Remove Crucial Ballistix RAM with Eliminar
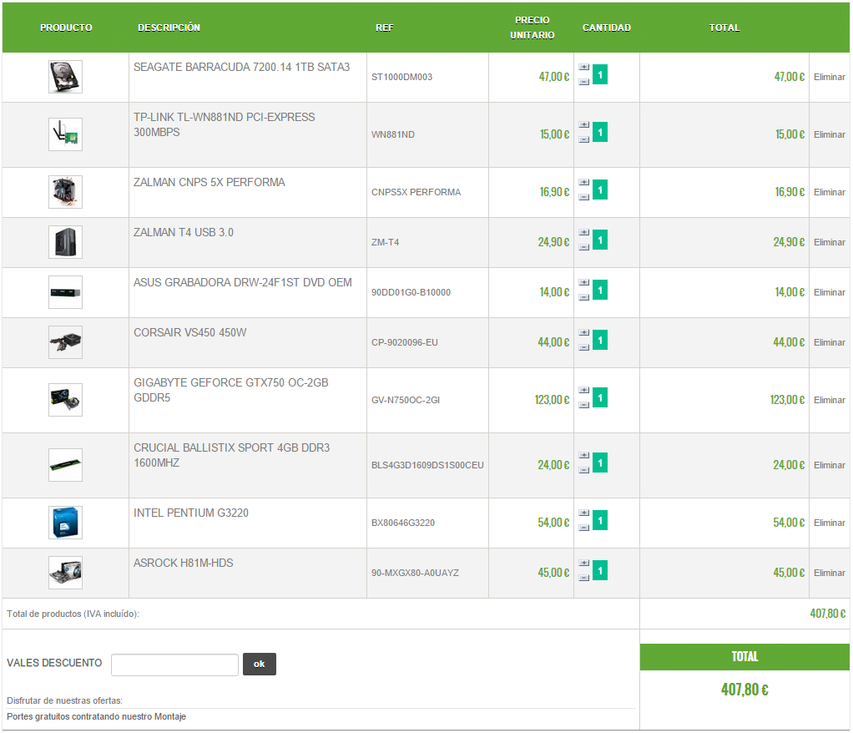853x733 pixels. pos(829,466)
